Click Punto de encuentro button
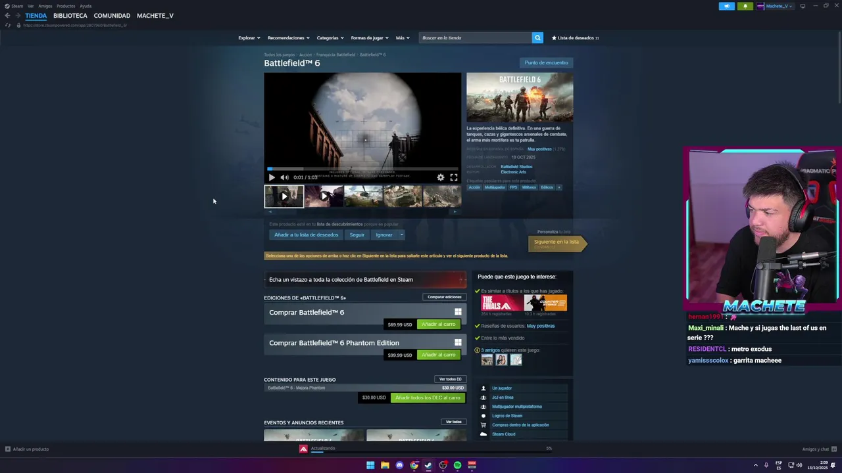This screenshot has height=473, width=842. click(x=546, y=62)
